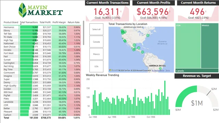Select the Red Wing brand row

[x=42, y=66]
